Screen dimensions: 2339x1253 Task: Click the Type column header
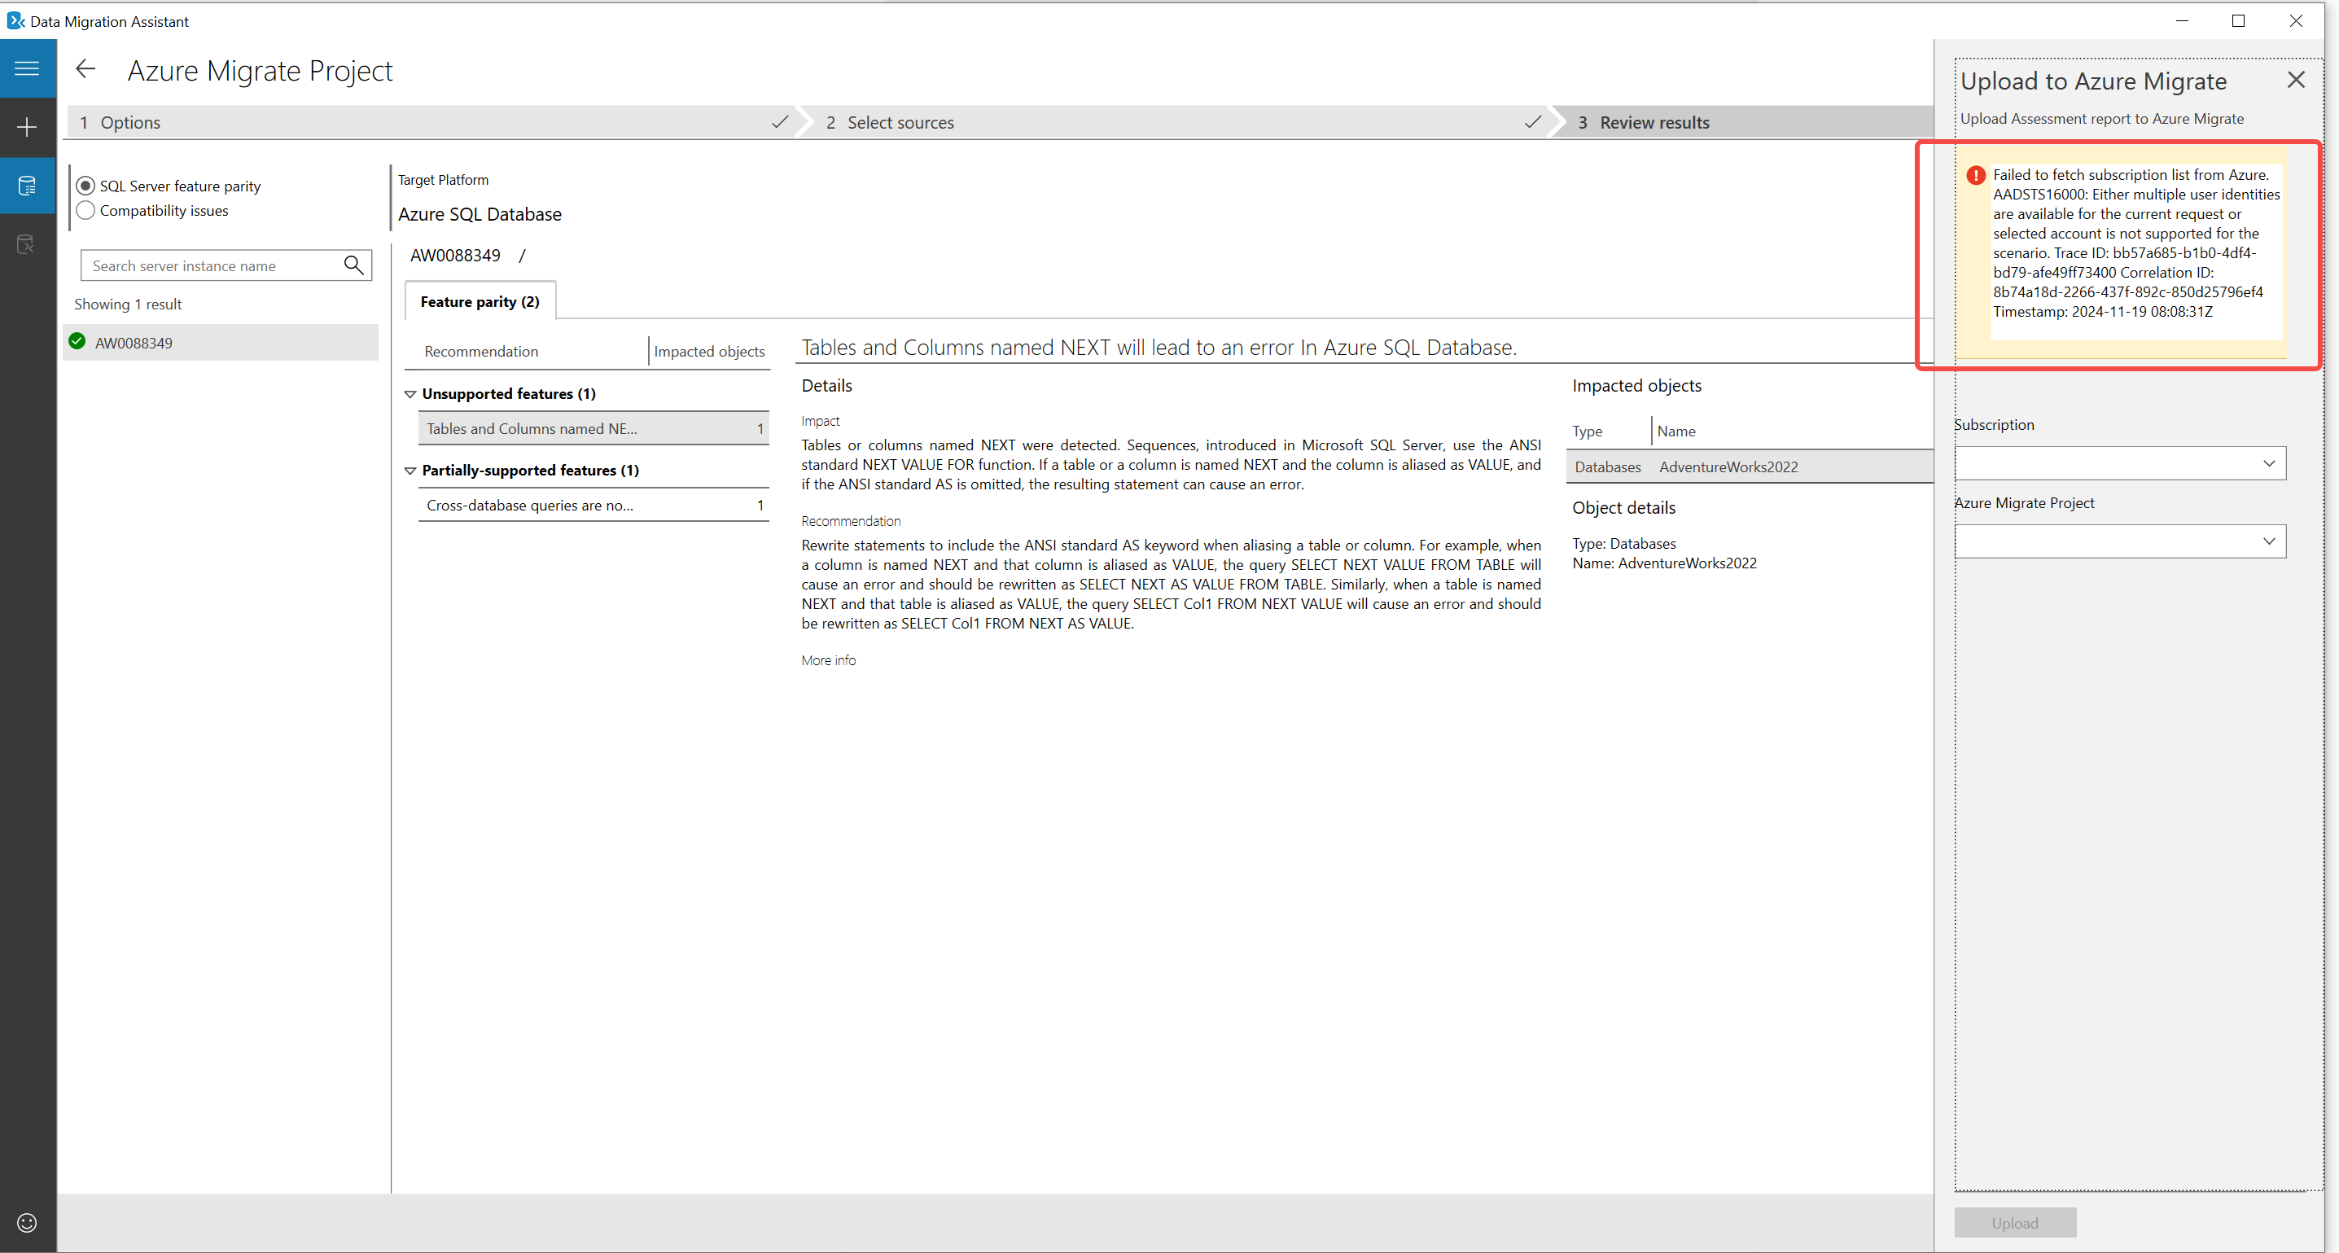[1588, 432]
